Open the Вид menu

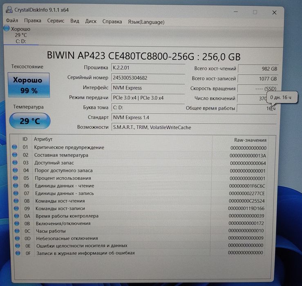[75, 21]
